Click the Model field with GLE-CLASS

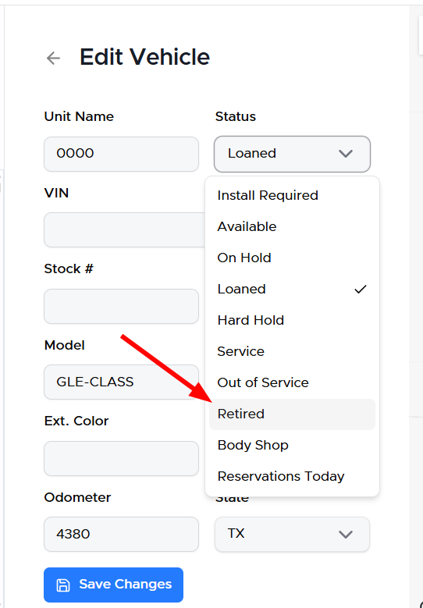click(121, 382)
